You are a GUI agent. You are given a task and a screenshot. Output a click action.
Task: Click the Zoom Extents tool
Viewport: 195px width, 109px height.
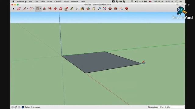(x=105, y=9)
